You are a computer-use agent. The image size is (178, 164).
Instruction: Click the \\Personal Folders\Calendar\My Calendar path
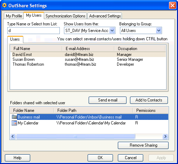coord(91,123)
